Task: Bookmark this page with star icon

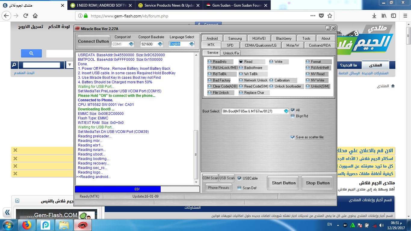Action: [x=330, y=16]
